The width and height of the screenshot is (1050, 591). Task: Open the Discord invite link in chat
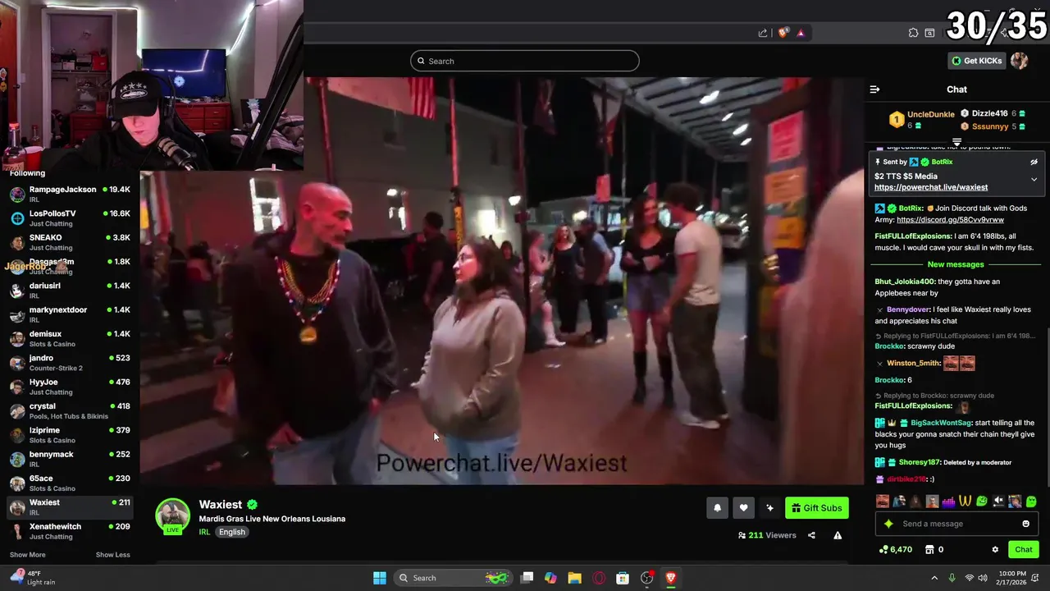pos(950,220)
